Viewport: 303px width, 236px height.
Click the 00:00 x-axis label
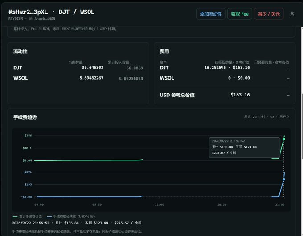(x=39, y=204)
